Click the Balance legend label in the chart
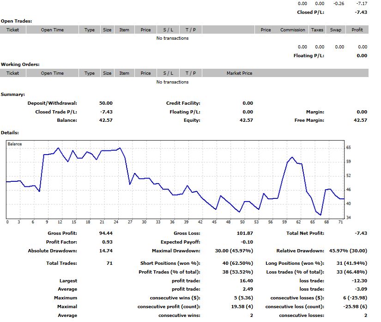The height and width of the screenshot is (322, 381). [15, 144]
